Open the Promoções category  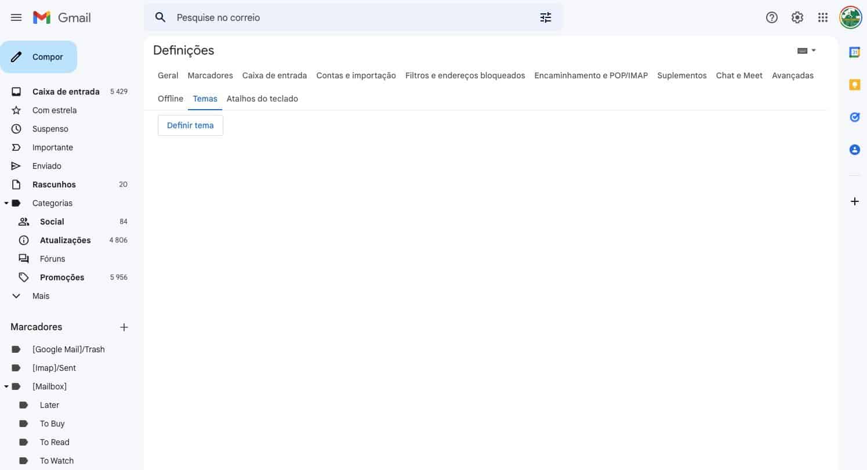click(x=61, y=277)
